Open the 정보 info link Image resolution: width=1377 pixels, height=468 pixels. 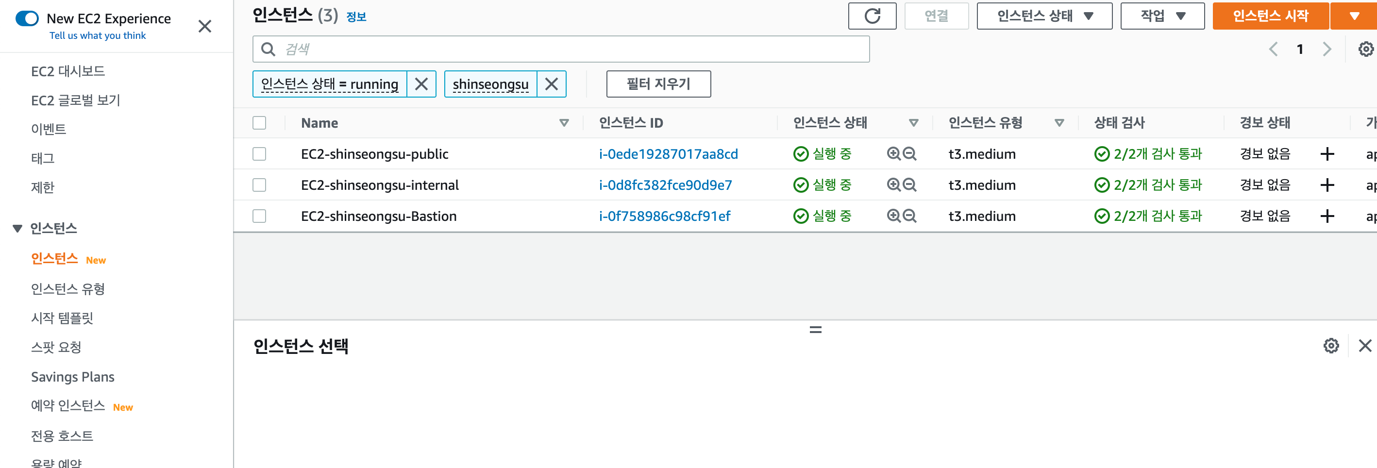(356, 17)
